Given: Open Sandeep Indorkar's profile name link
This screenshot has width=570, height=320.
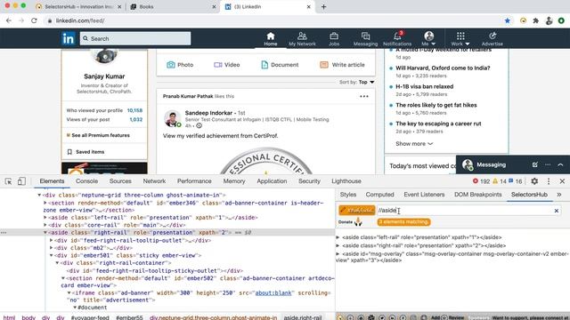Looking at the screenshot, I should [x=208, y=113].
